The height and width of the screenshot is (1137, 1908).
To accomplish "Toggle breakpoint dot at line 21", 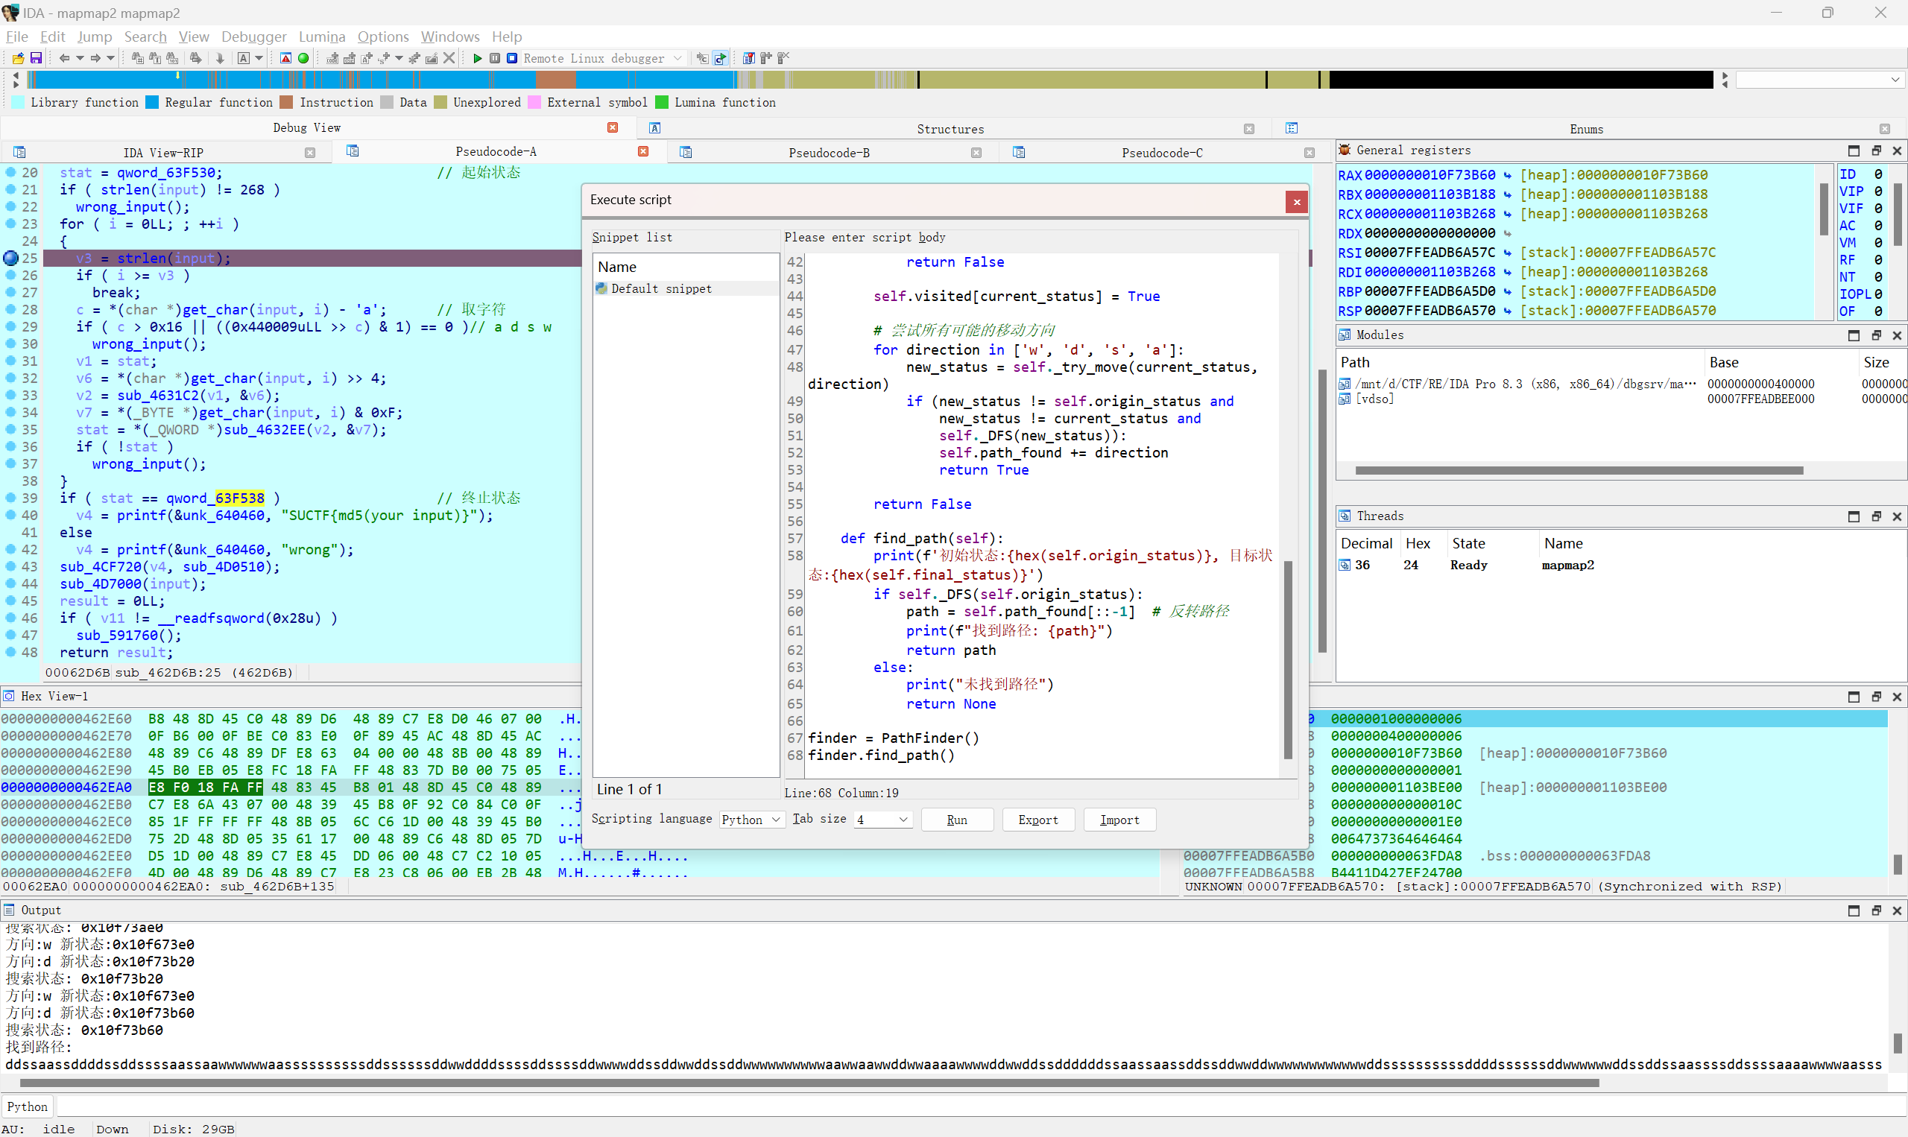I will click(10, 189).
